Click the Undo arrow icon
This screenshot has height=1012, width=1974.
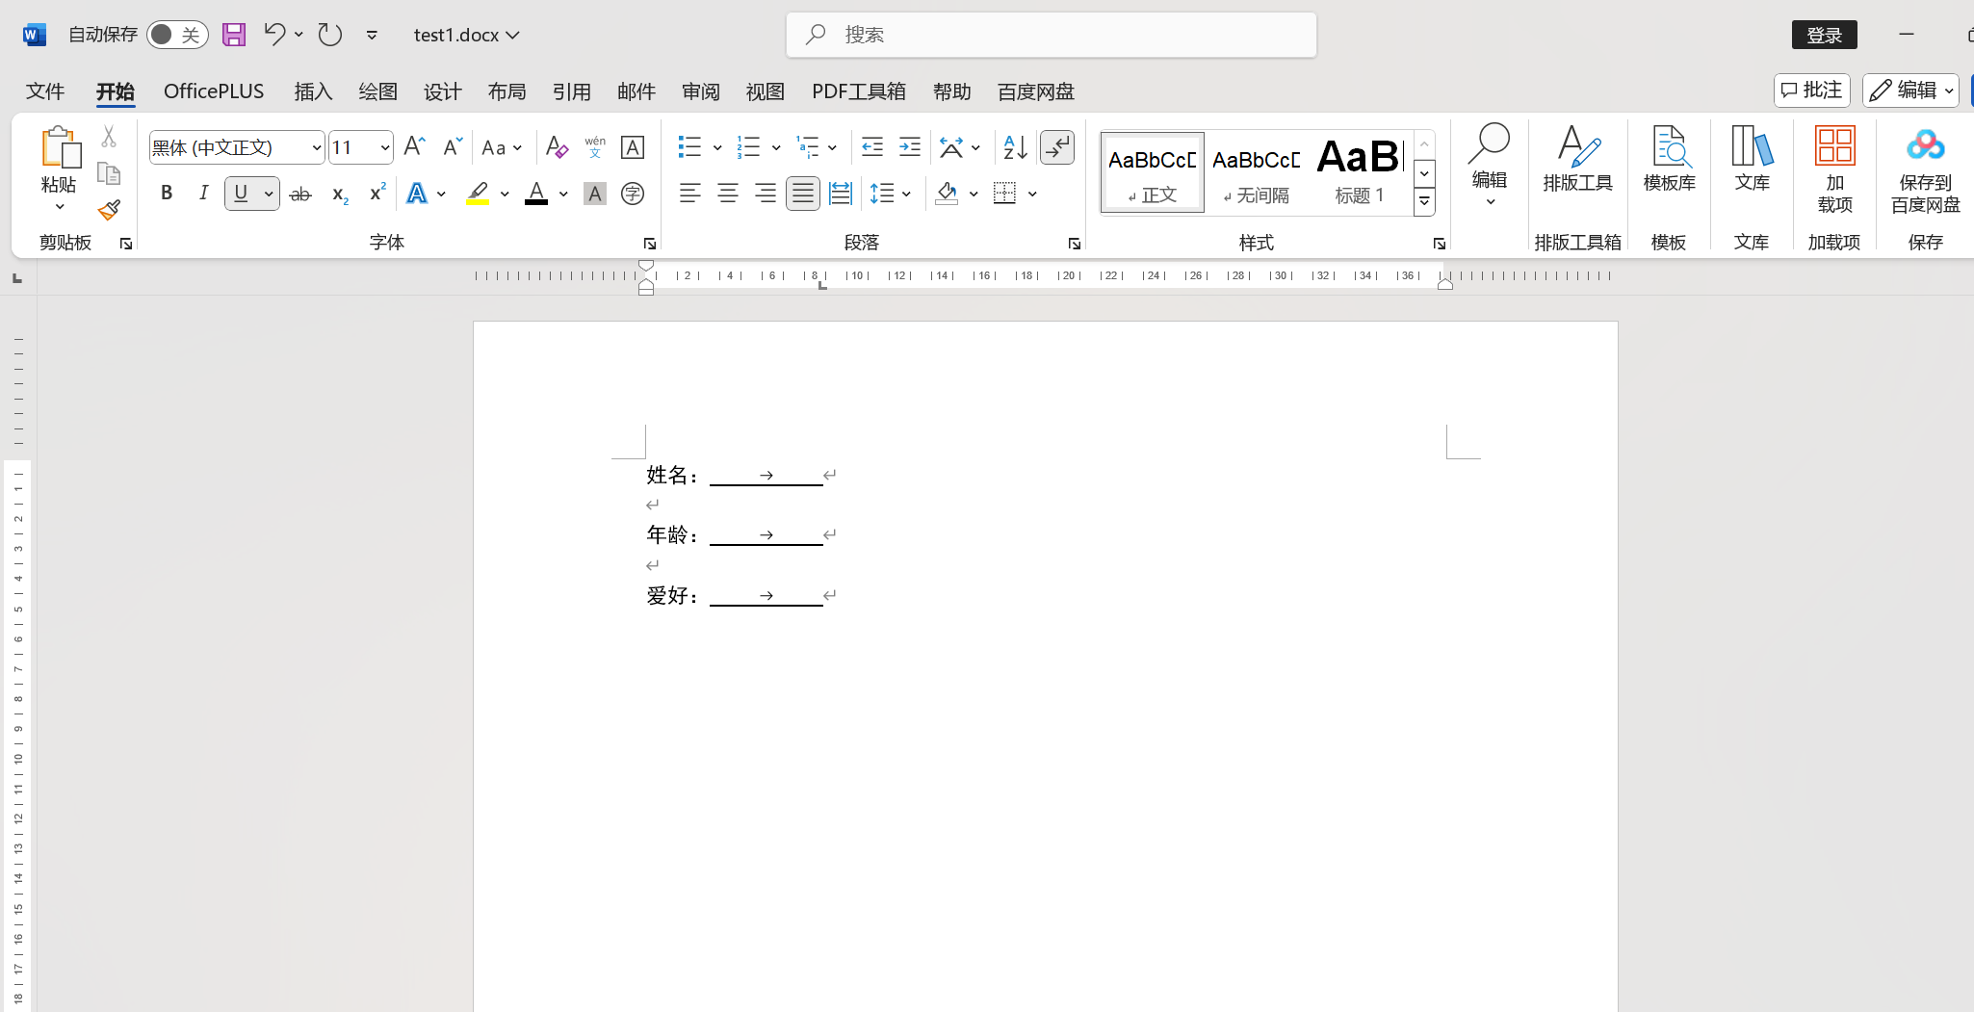click(274, 35)
